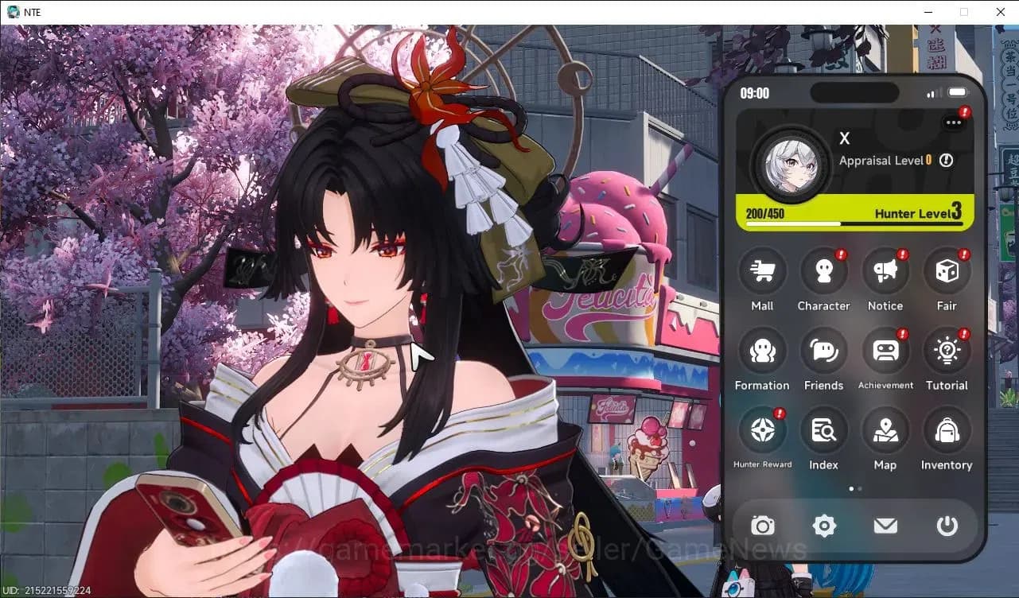1019x598 pixels.
Task: Click the UID number text
Action: (46, 591)
